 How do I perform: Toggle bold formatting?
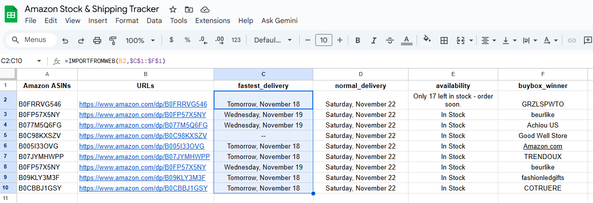358,40
